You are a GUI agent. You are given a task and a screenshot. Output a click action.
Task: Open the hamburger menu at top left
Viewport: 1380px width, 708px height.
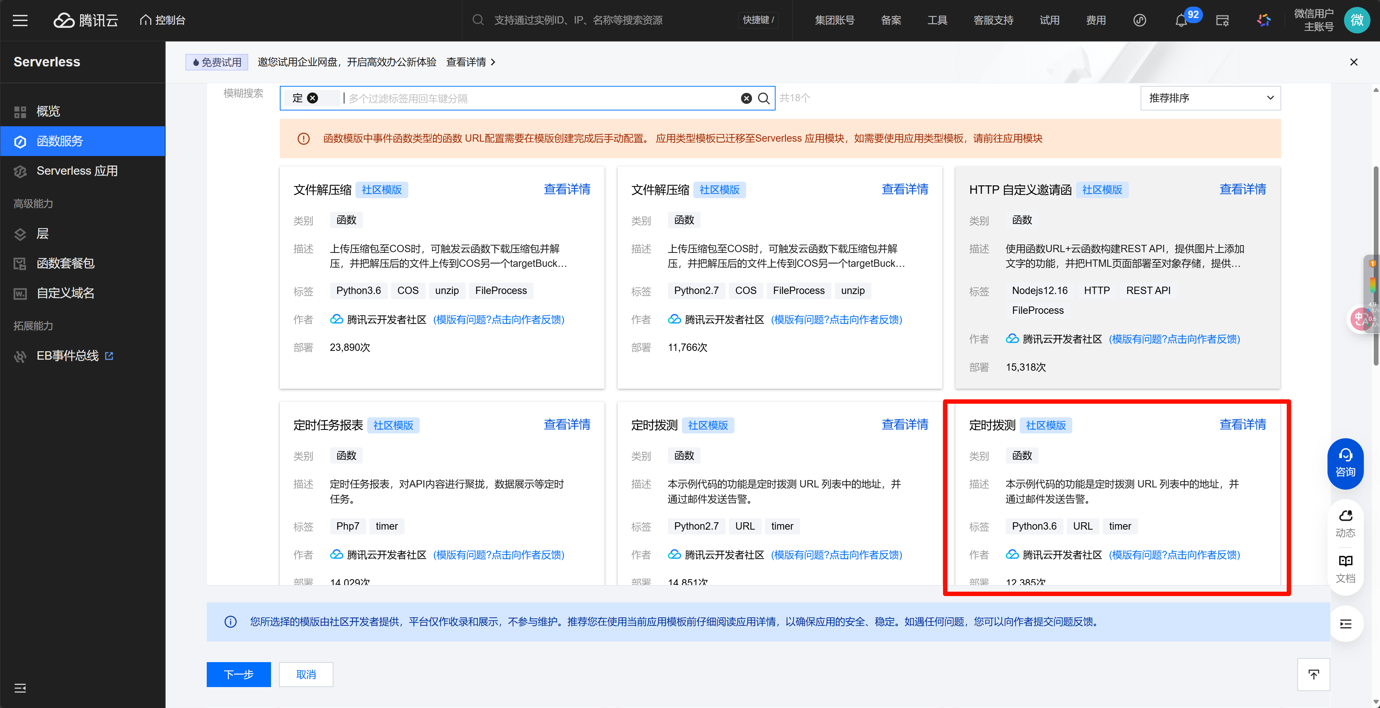point(20,20)
